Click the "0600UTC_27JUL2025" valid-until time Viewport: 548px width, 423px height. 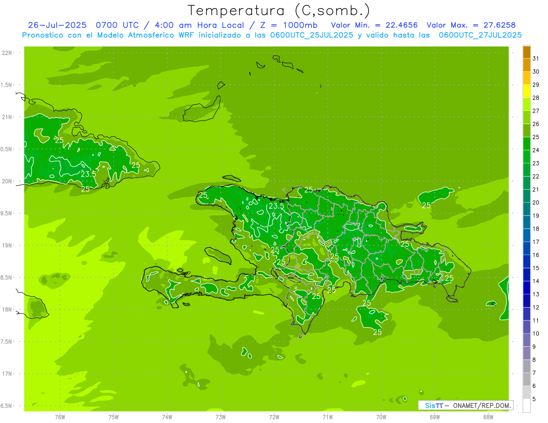click(480, 35)
